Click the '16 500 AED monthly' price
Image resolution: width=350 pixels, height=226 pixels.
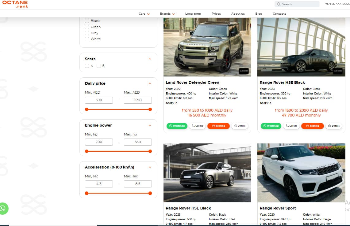click(x=207, y=115)
